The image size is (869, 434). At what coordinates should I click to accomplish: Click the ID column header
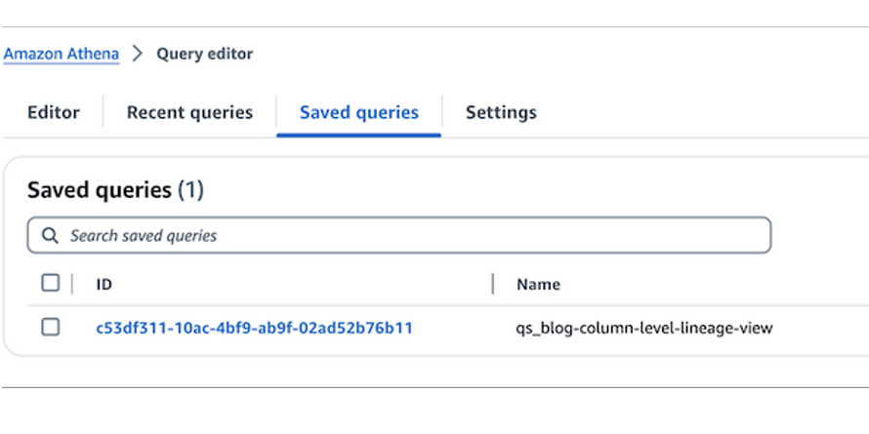click(x=104, y=285)
